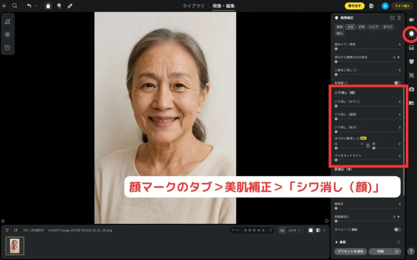Screen dimensions: 417x260
Task: Show help for 二重あご消し
Action: (355, 70)
